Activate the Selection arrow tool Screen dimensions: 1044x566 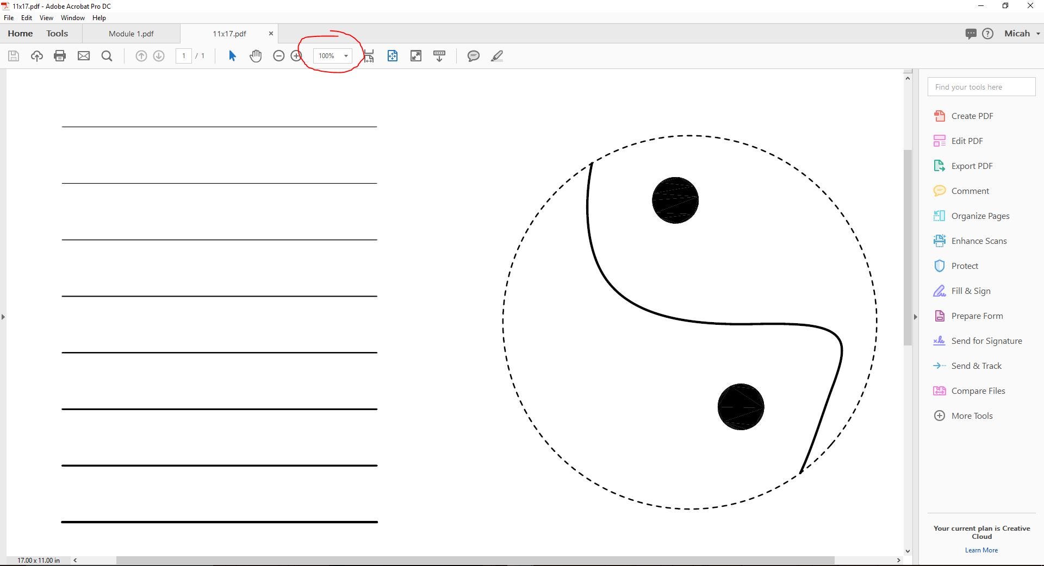click(x=232, y=56)
